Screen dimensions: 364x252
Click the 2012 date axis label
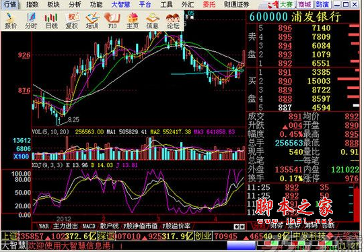[64, 219]
